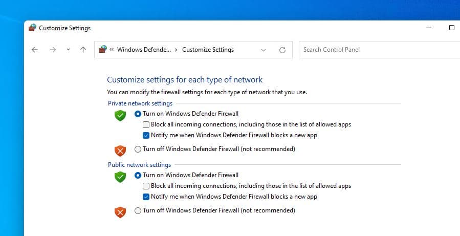Screen dimensions: 460x236
Task: Click the green shield under Private network
Action: click(x=120, y=115)
